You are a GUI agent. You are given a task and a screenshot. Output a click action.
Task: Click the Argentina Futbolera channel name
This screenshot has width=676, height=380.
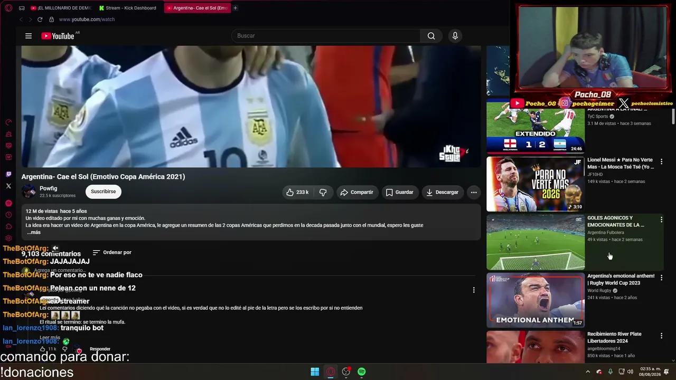click(606, 232)
